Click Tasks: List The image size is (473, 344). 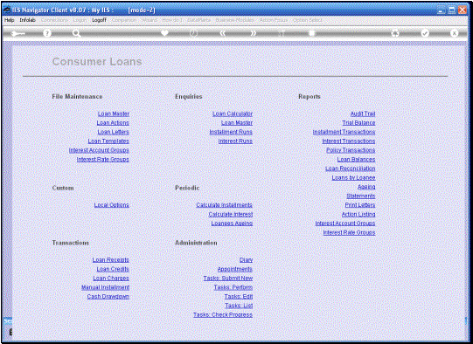click(x=239, y=306)
